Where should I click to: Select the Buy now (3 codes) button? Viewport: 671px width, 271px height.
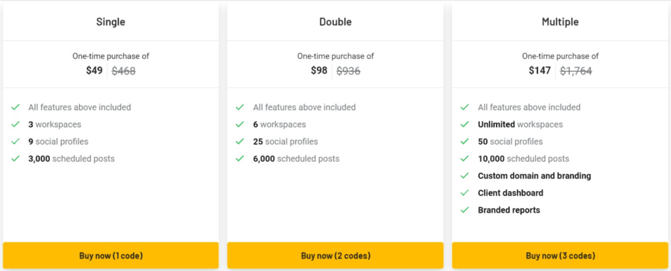(560, 255)
